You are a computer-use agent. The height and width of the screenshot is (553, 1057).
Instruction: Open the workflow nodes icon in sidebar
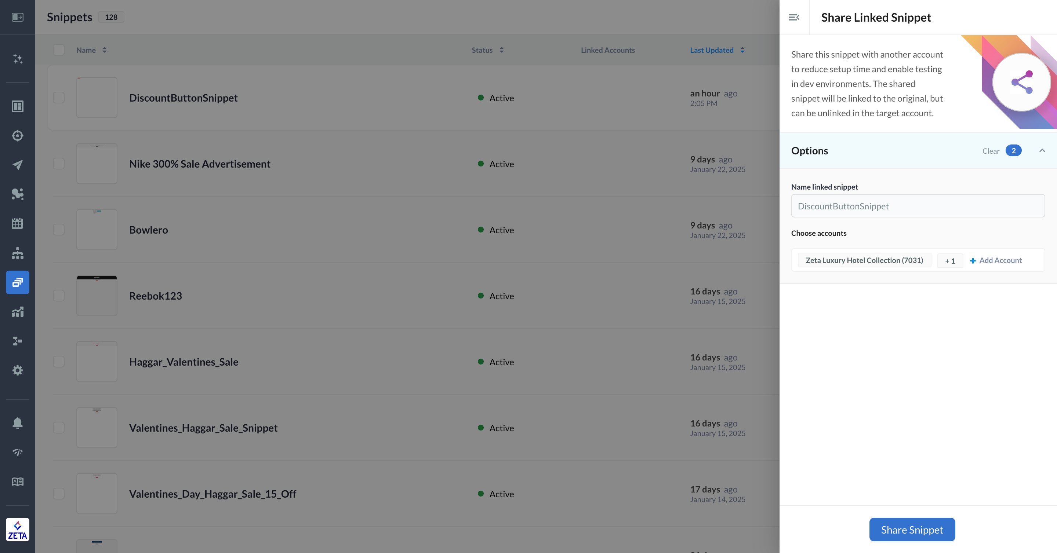17,341
